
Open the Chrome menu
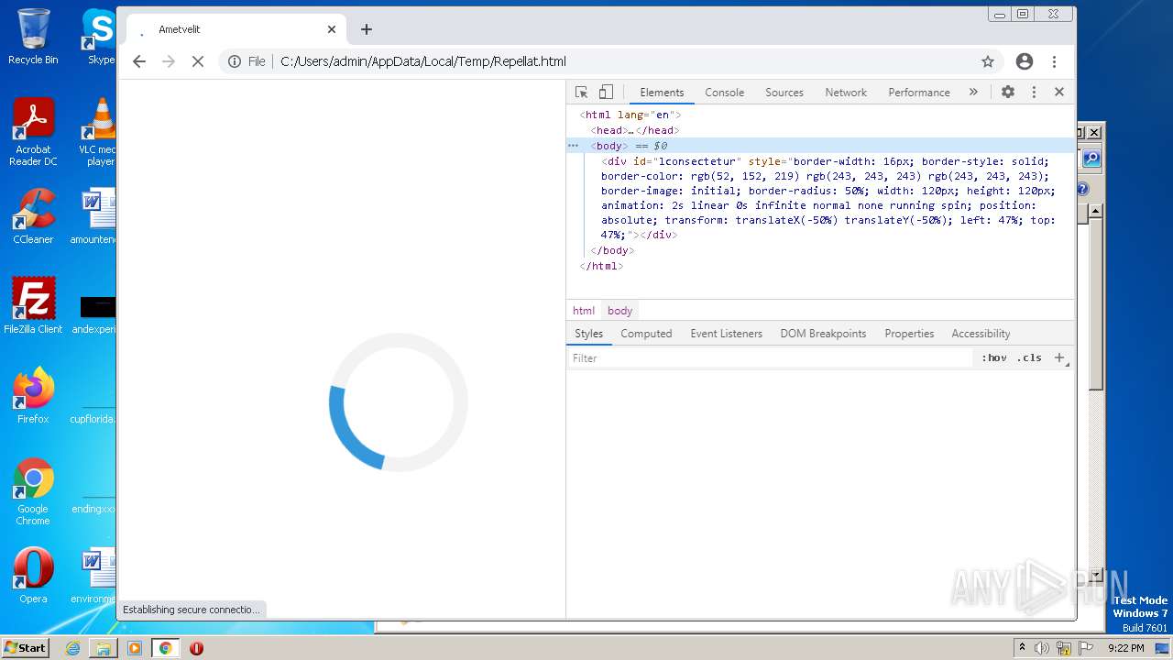pos(1055,61)
